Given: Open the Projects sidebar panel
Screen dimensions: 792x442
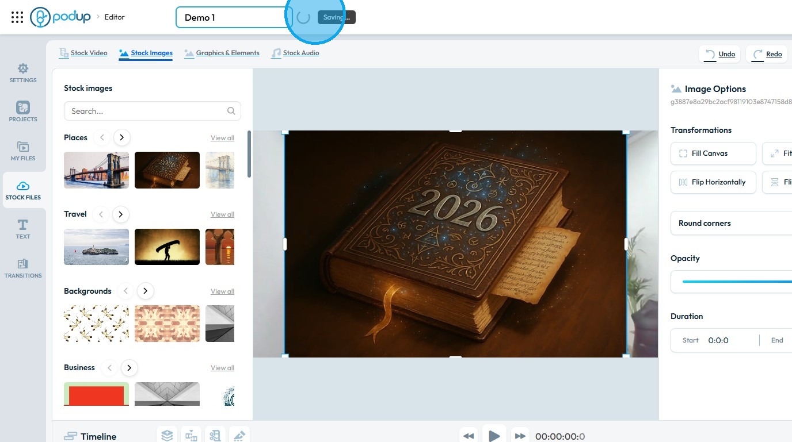Looking at the screenshot, I should [23, 112].
